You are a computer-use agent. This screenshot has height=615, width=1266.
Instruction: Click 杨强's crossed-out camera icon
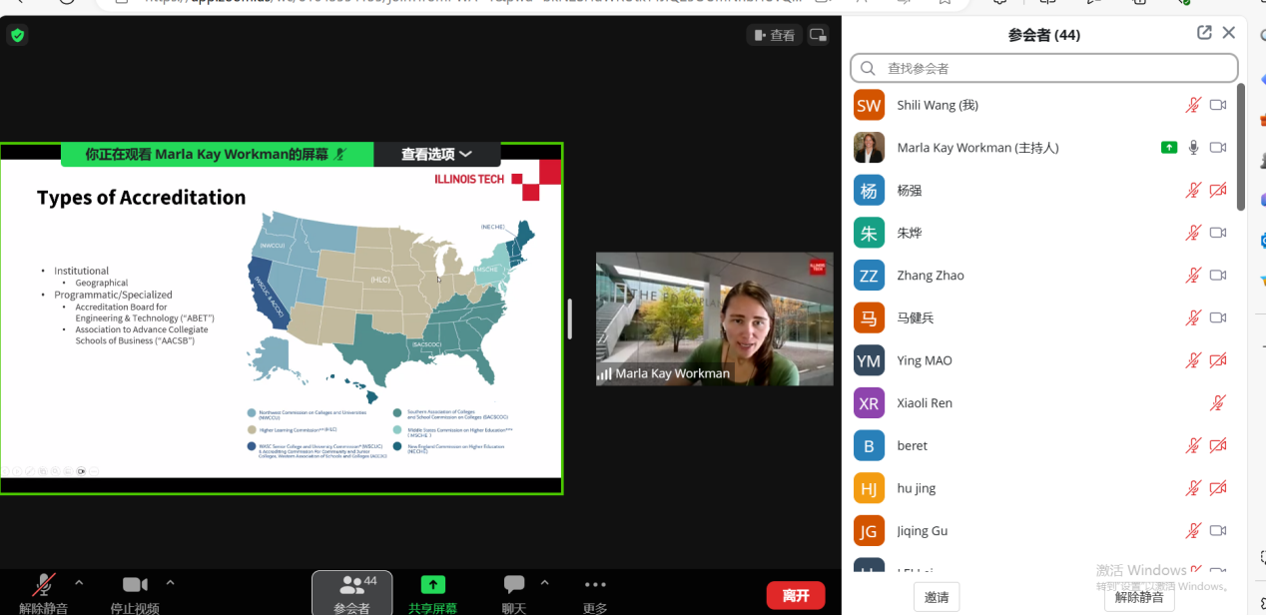[x=1217, y=190]
